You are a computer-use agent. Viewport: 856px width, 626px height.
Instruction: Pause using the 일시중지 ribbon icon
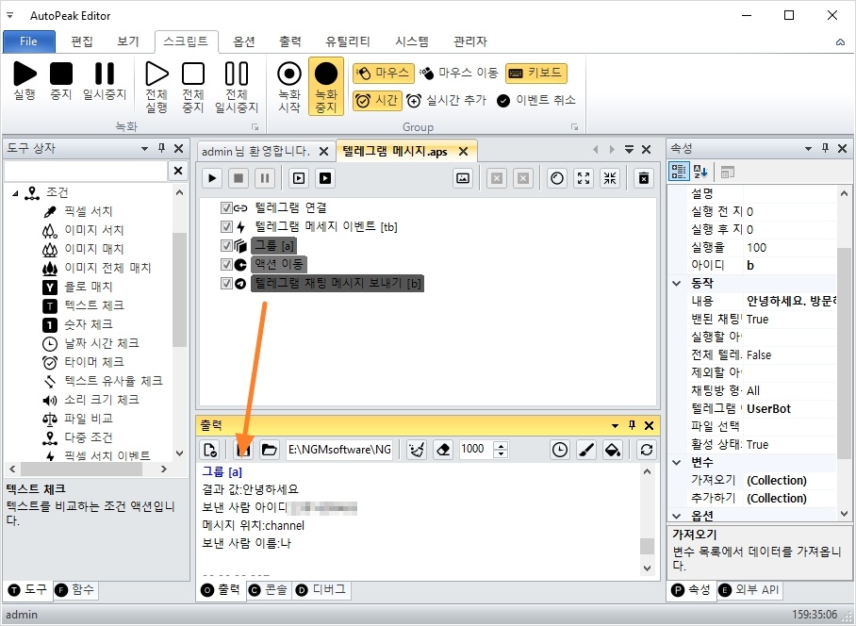tap(105, 81)
